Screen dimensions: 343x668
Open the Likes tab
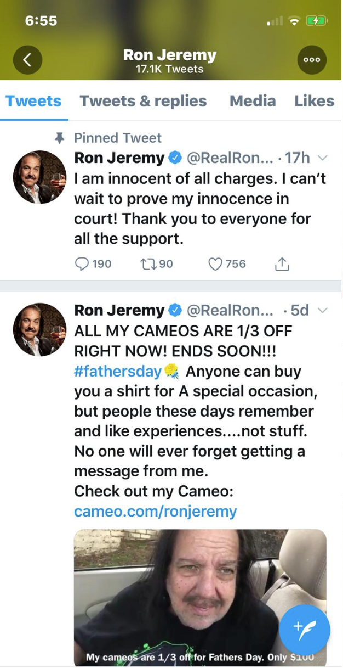[314, 101]
